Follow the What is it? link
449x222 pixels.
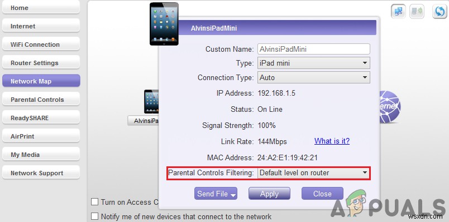tap(332, 141)
